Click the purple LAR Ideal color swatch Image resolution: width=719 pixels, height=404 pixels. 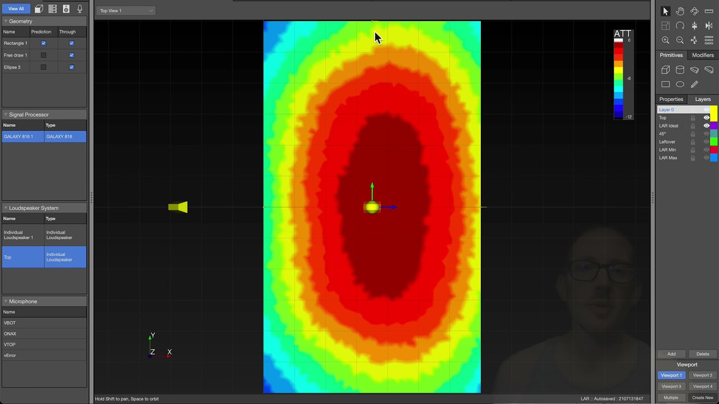coord(714,126)
